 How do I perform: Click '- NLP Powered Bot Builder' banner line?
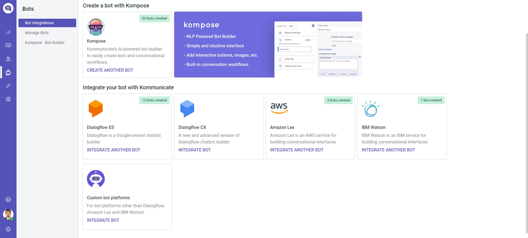click(210, 36)
